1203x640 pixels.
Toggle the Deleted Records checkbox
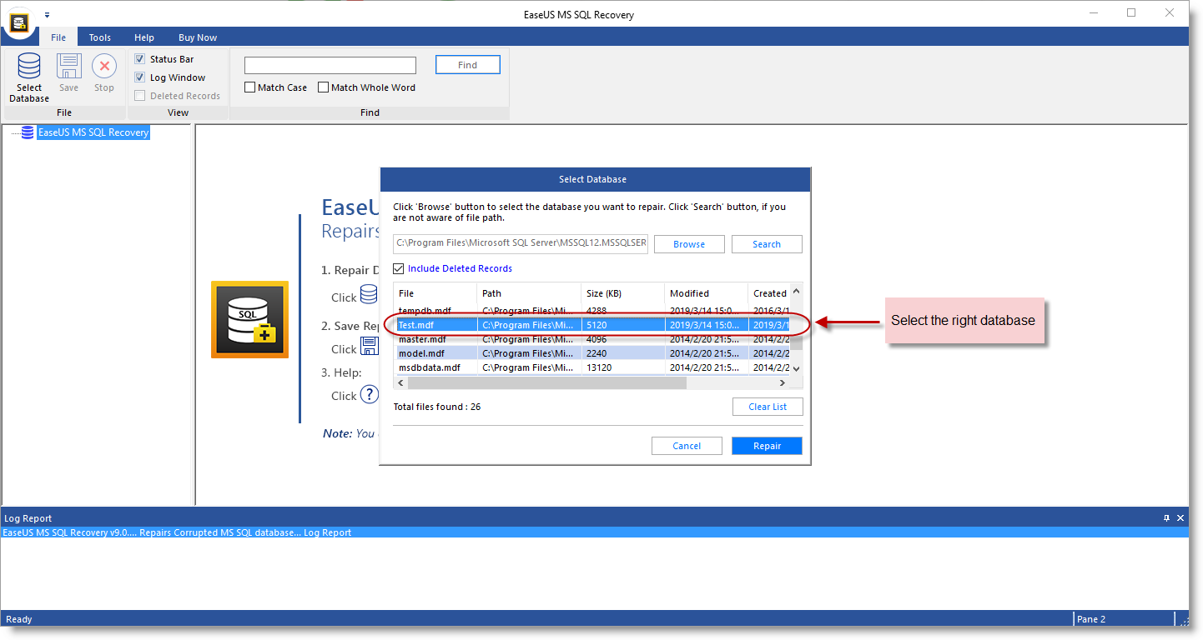point(139,96)
